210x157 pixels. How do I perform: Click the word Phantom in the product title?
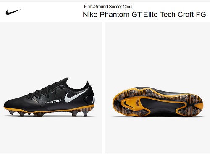(x=115, y=14)
